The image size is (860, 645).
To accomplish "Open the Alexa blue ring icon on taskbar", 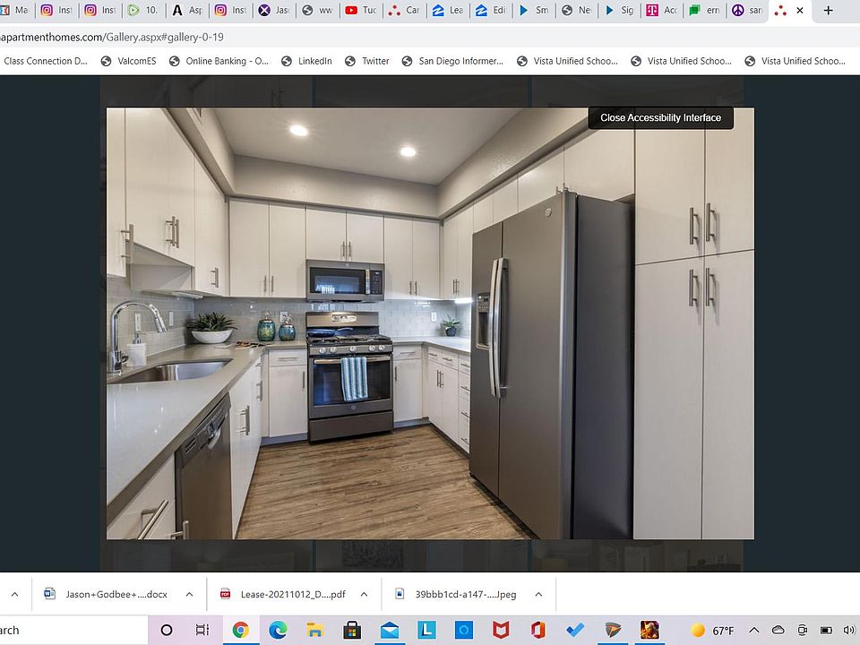I will pos(463,630).
